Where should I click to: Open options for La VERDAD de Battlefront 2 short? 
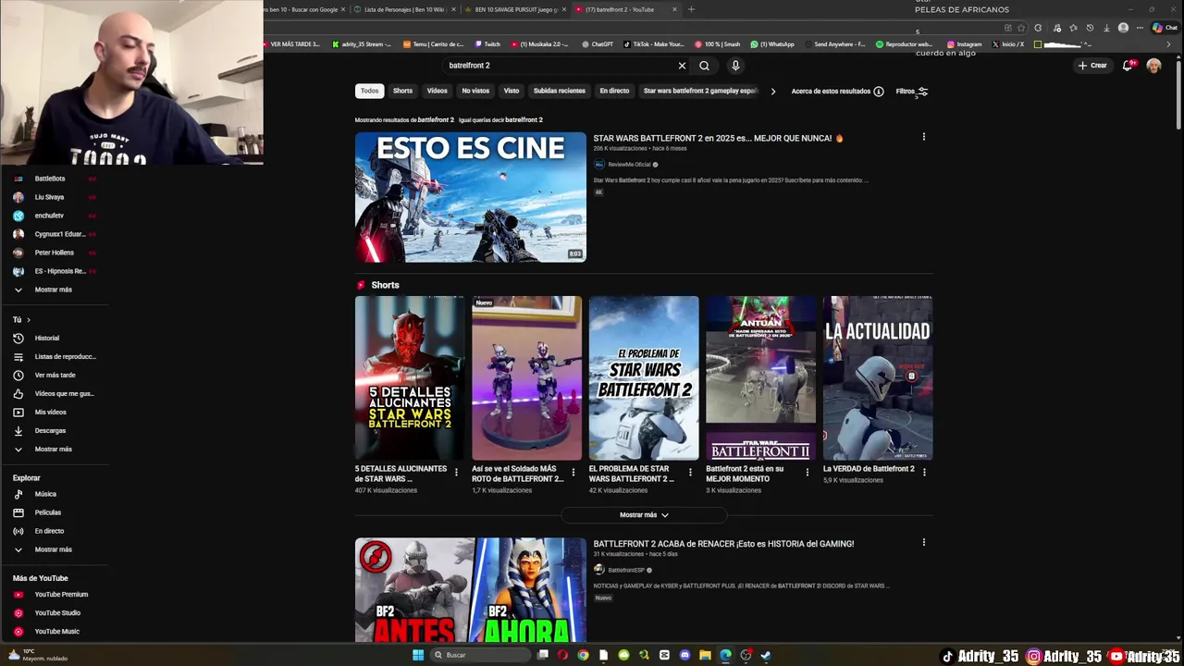[x=924, y=473]
